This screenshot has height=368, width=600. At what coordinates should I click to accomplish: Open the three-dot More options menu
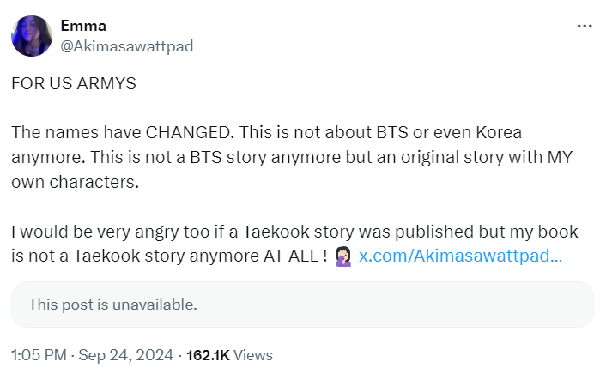click(x=585, y=26)
